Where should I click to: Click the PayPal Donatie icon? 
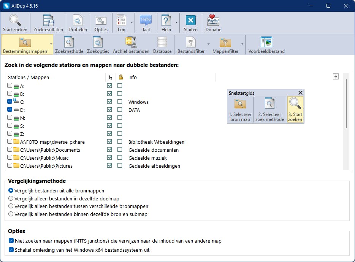click(x=213, y=23)
